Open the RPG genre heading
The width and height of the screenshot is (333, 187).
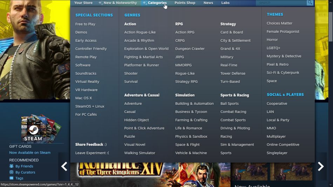(179, 24)
